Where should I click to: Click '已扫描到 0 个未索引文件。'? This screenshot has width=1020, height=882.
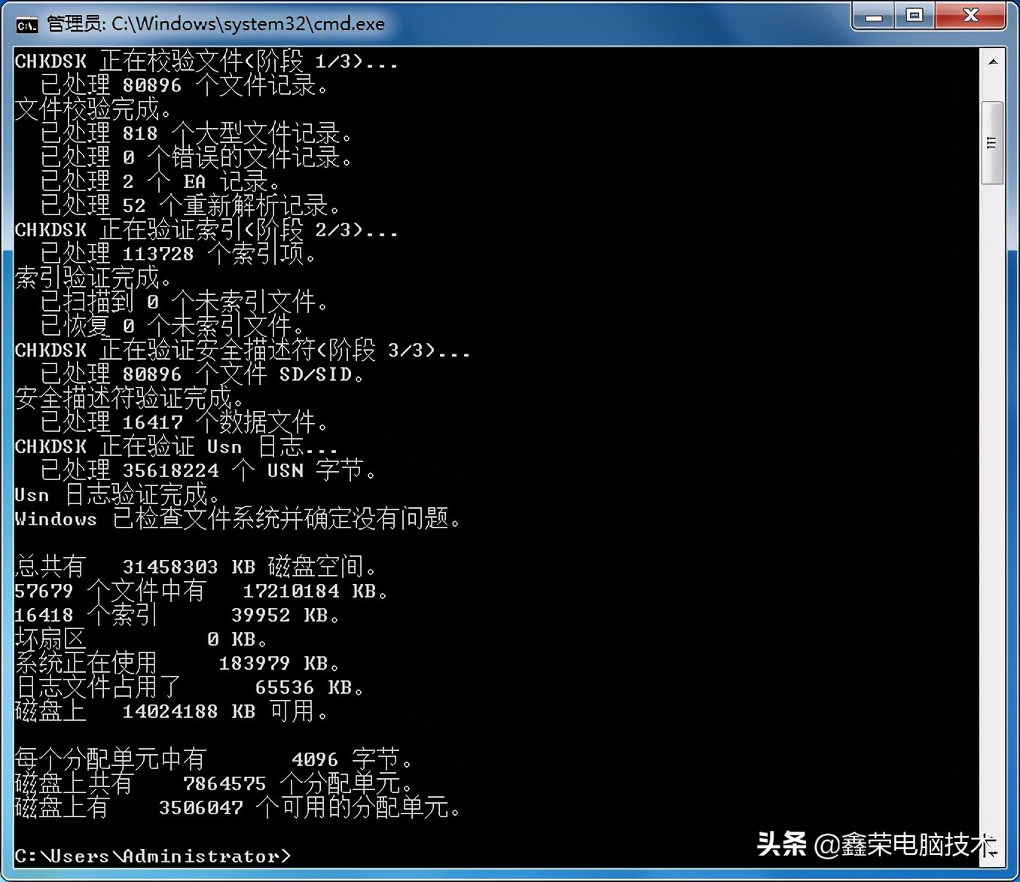point(185,302)
